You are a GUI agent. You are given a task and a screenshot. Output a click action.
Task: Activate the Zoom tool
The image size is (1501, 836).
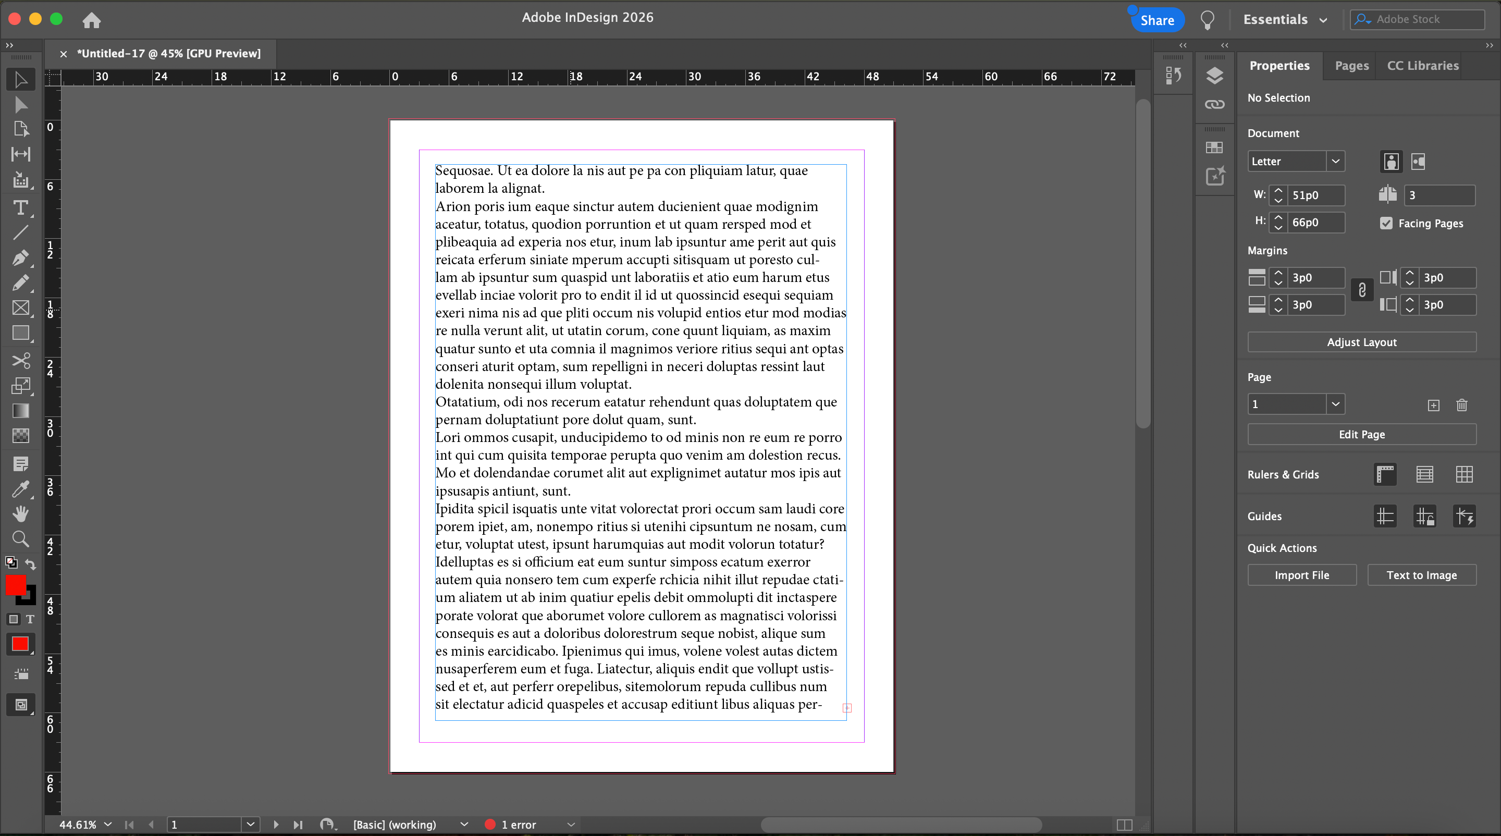[20, 539]
